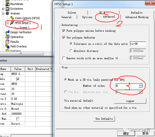The height and width of the screenshot is (137, 155).
Task: Select Sweep 1 in project tree
Action: coord(24,28)
